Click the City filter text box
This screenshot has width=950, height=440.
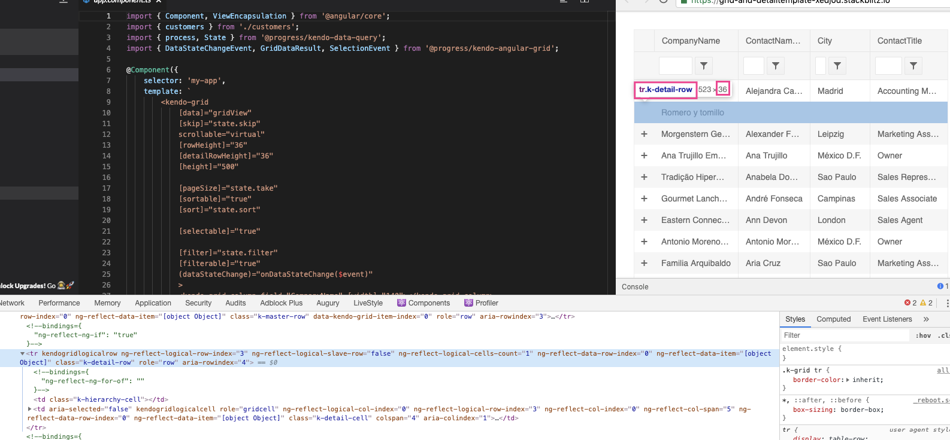821,66
